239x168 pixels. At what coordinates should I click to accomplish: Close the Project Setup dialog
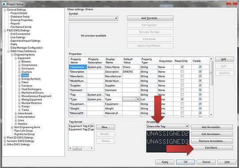(x=231, y=3)
